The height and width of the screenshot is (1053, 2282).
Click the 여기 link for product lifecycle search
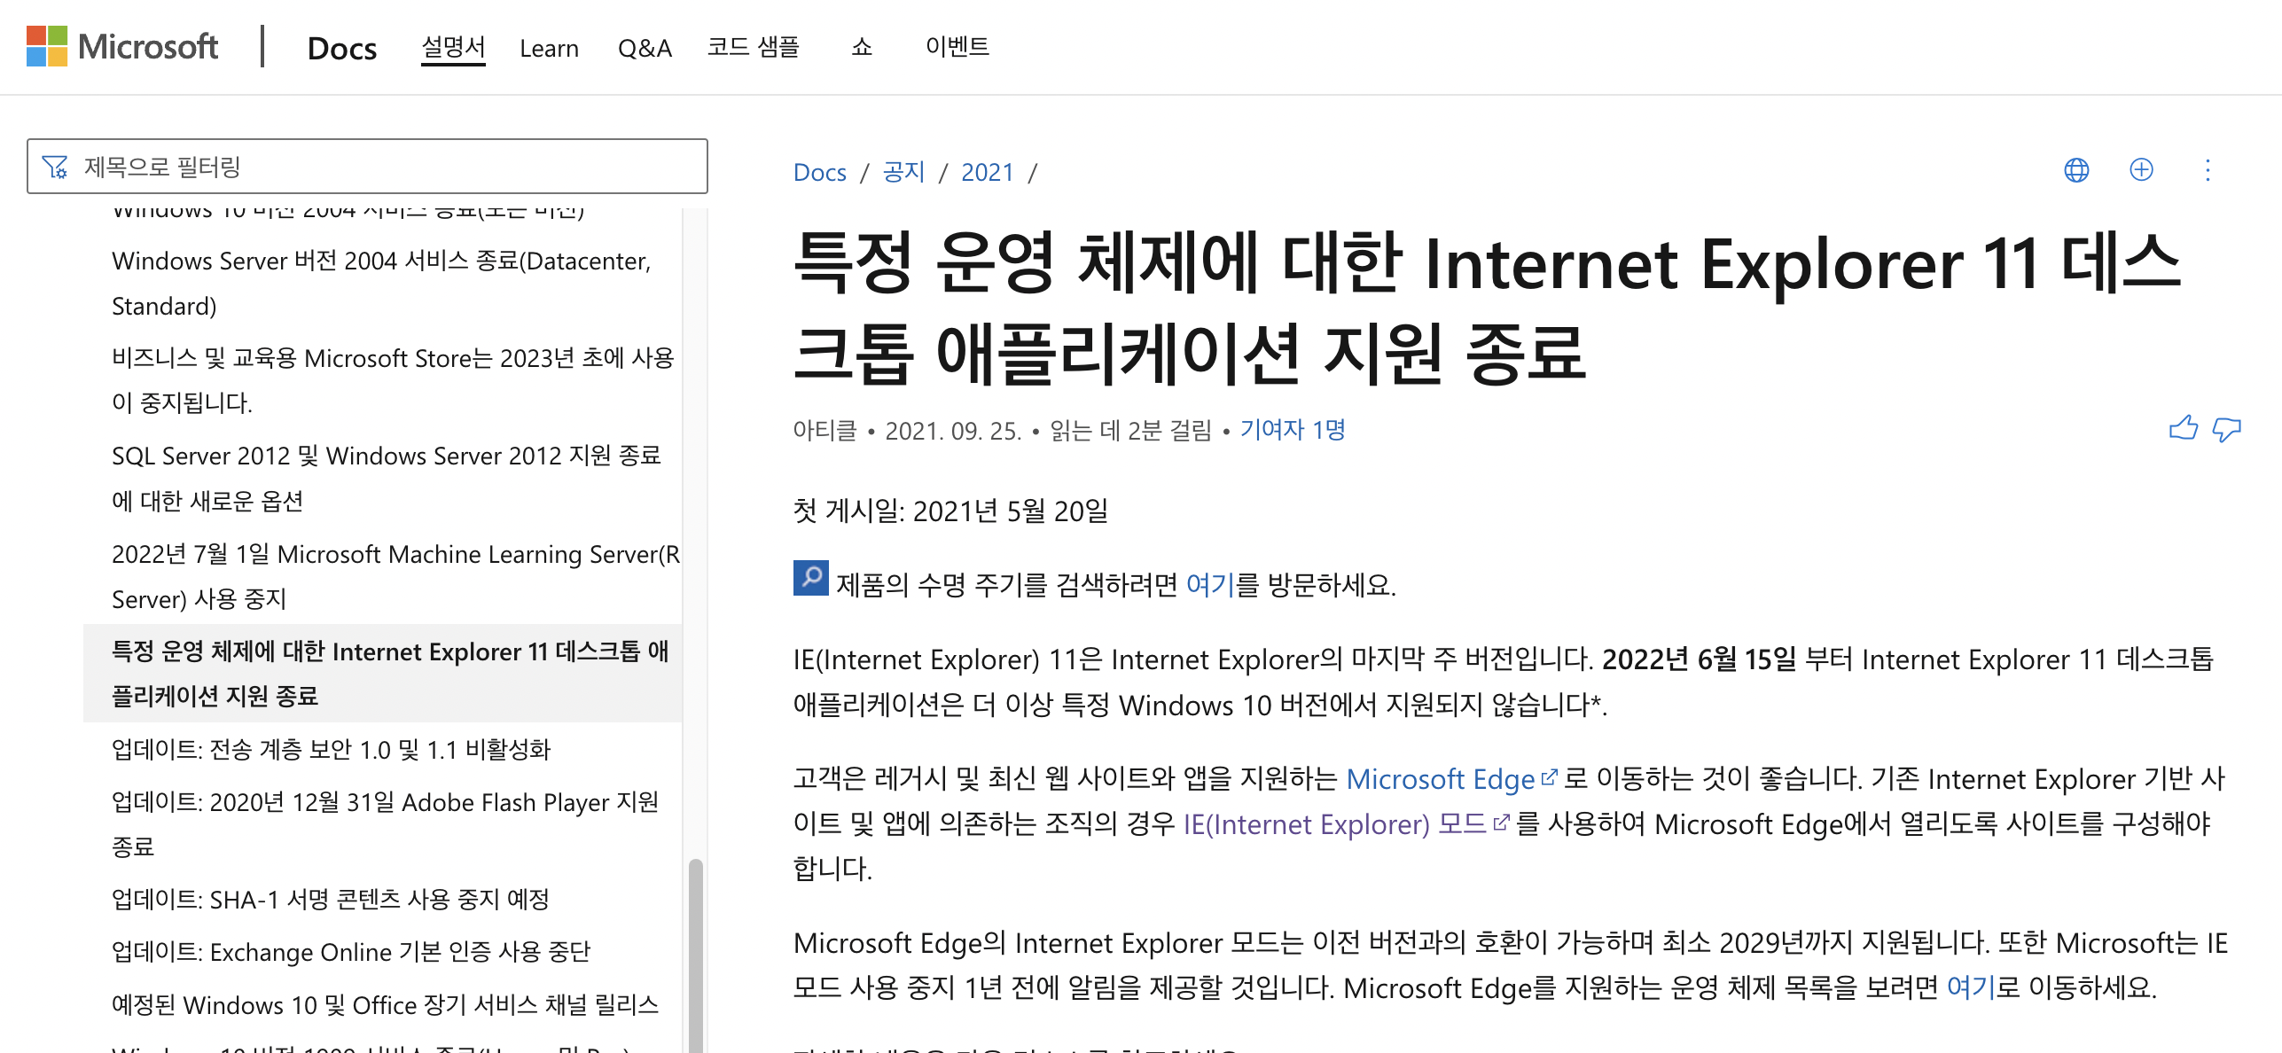[x=1209, y=585]
